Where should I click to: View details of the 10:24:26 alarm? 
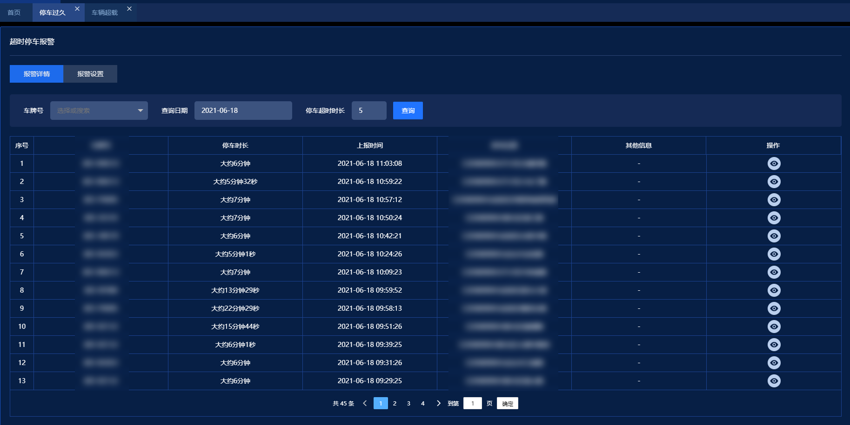click(774, 254)
